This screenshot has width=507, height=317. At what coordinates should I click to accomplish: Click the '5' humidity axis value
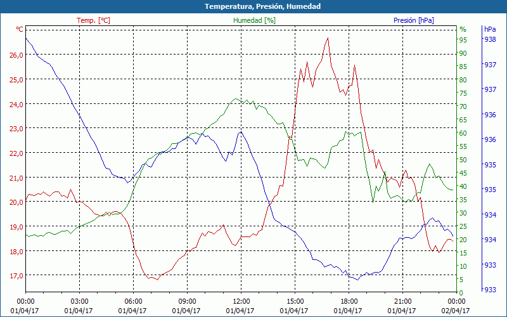461,280
